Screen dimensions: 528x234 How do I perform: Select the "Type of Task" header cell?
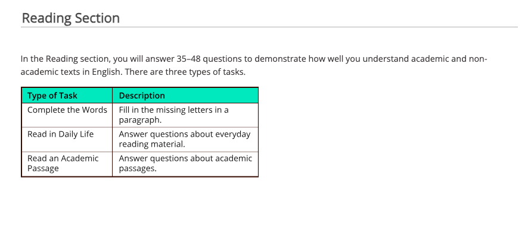tap(67, 96)
